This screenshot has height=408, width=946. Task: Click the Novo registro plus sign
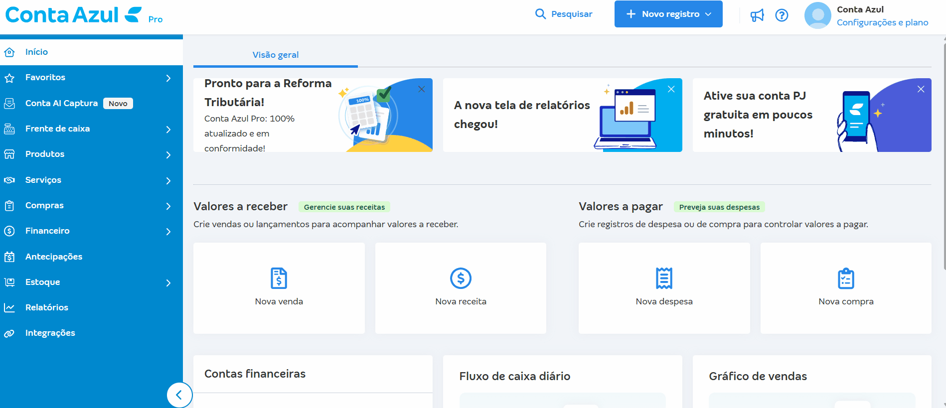point(631,14)
